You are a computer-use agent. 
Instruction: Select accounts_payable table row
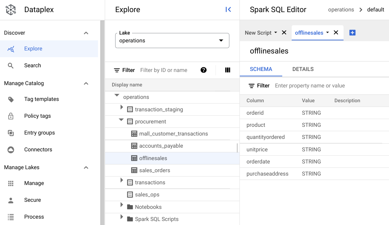(172, 146)
